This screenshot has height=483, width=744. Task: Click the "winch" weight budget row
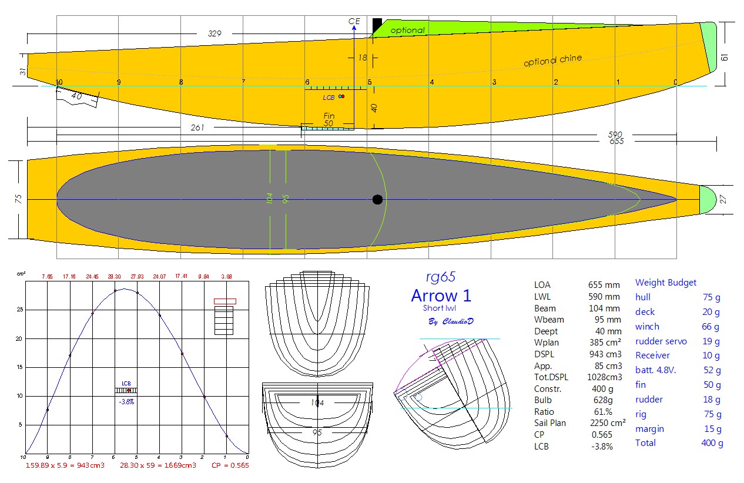click(x=678, y=327)
